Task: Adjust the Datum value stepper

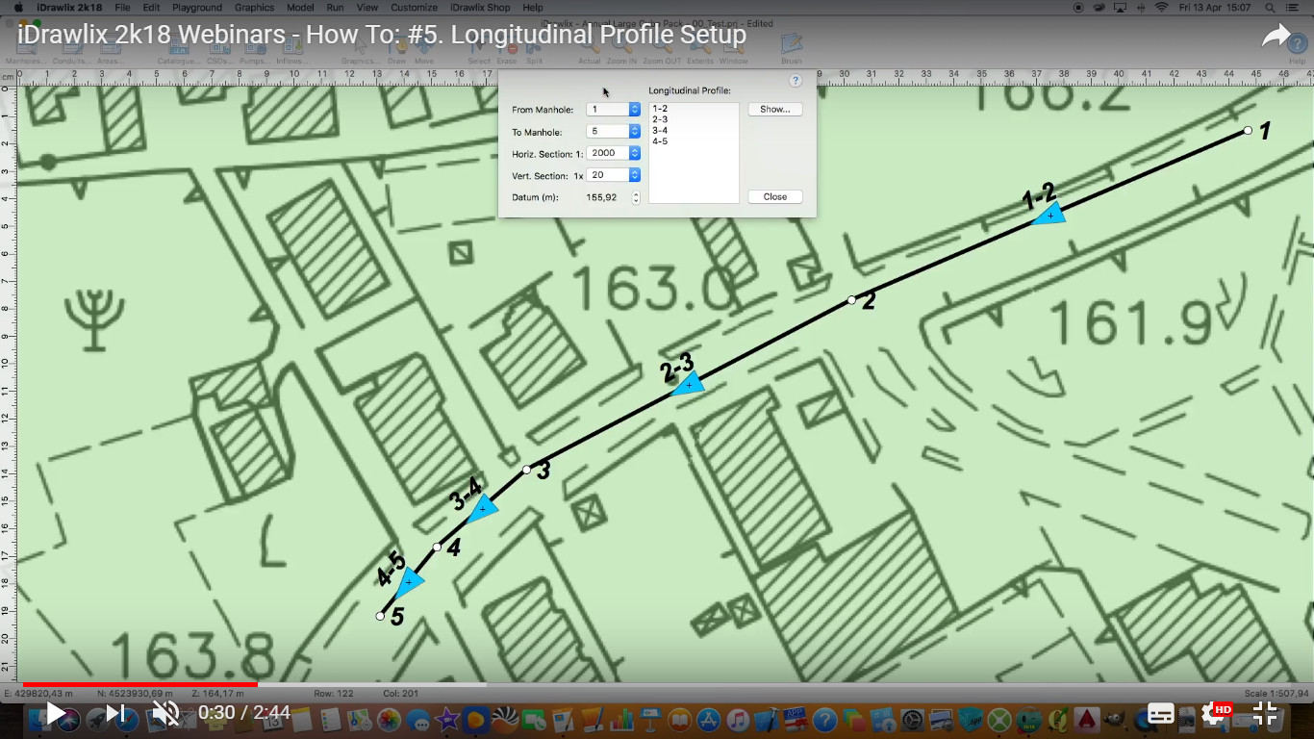Action: point(636,197)
